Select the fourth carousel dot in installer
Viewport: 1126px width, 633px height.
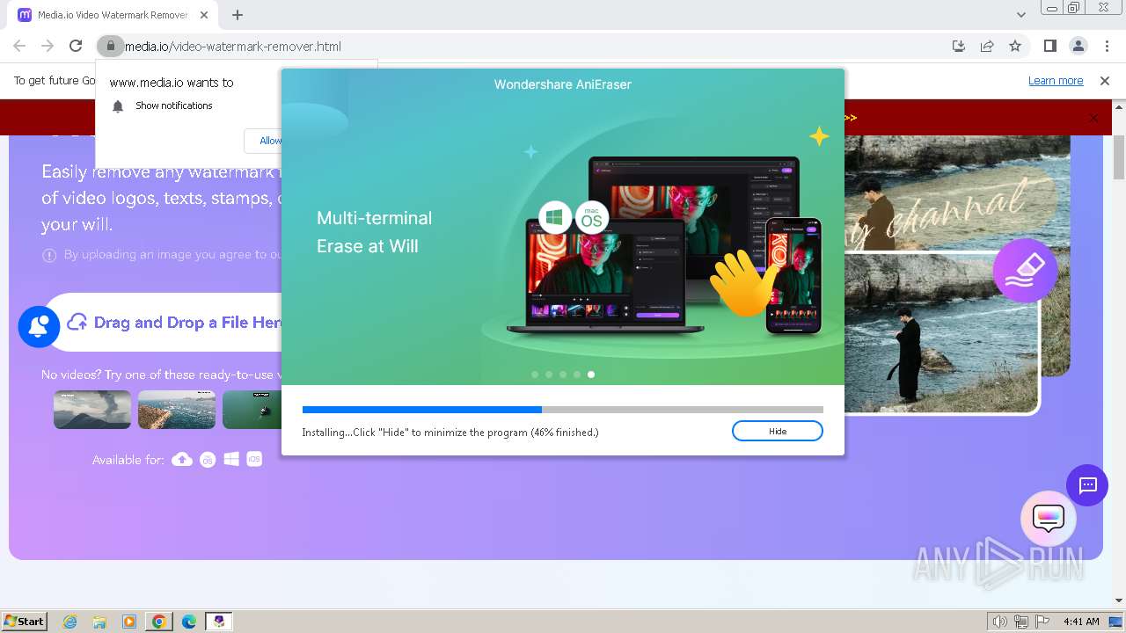(x=577, y=375)
